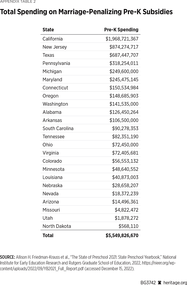The image size is (187, 285).
Task: Select the Minnesota state cell
Action: (54, 169)
